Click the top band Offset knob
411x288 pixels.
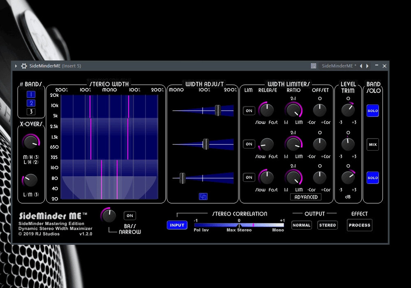pos(320,110)
